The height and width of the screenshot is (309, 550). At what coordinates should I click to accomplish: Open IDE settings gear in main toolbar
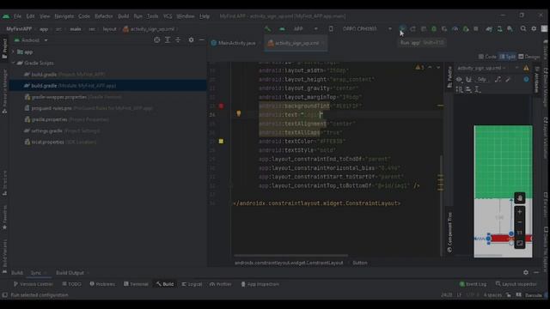534,28
